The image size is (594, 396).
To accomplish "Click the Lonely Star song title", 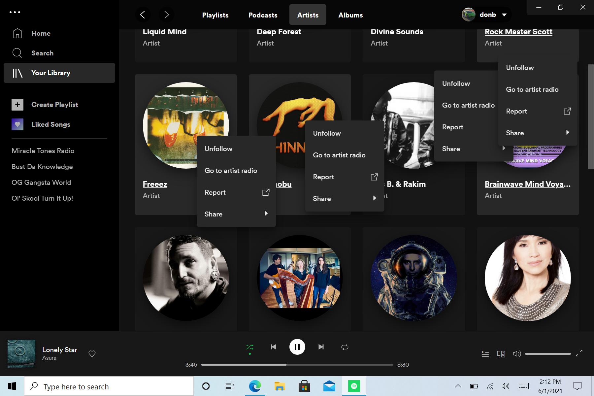I will coord(60,350).
